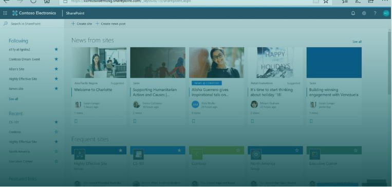Toggle star for CS-101 in Recent
Viewport: 392px width, 187px height.
[x=56, y=122]
